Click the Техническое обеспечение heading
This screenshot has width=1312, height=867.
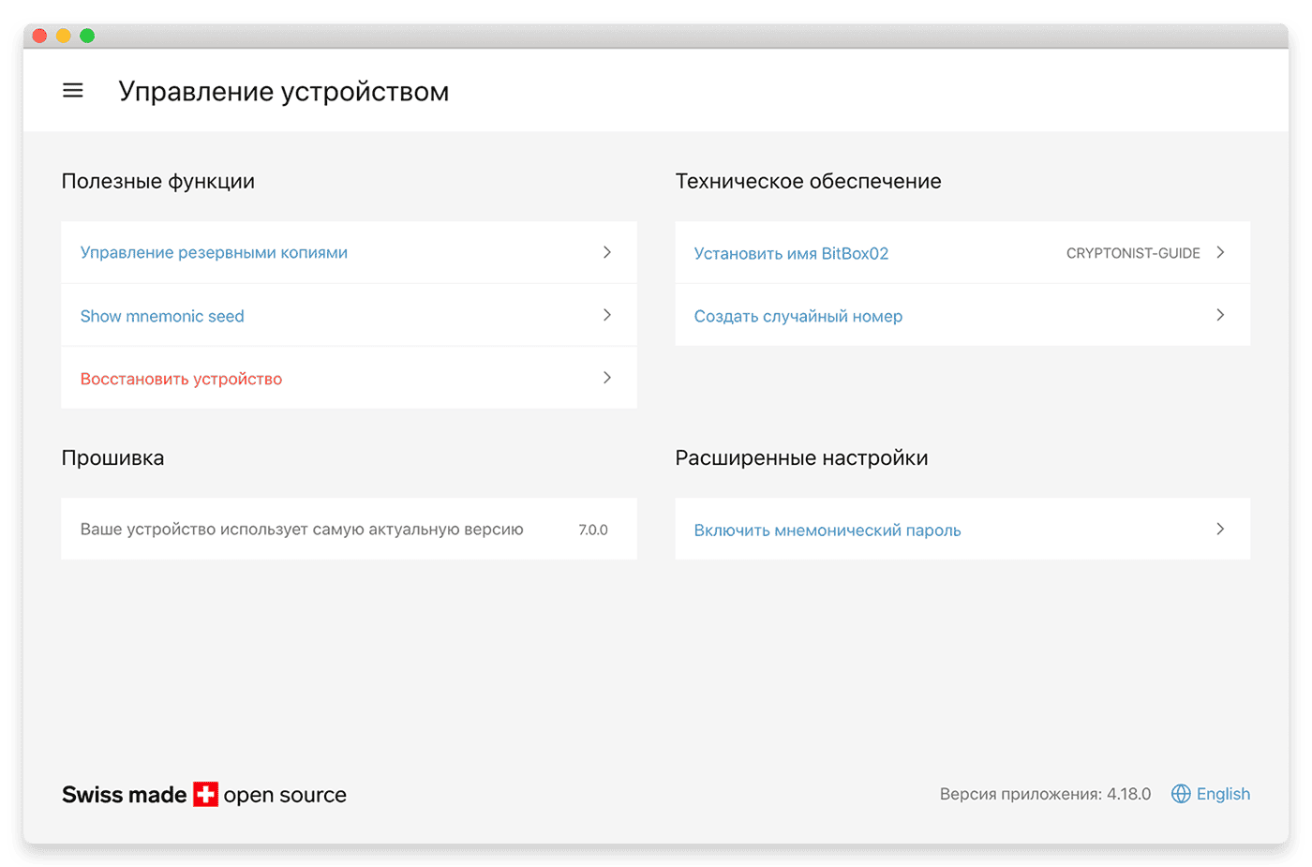pyautogui.click(x=808, y=182)
